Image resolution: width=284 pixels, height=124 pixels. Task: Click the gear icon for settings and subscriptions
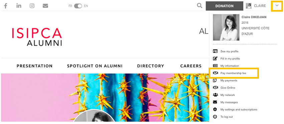point(215,109)
